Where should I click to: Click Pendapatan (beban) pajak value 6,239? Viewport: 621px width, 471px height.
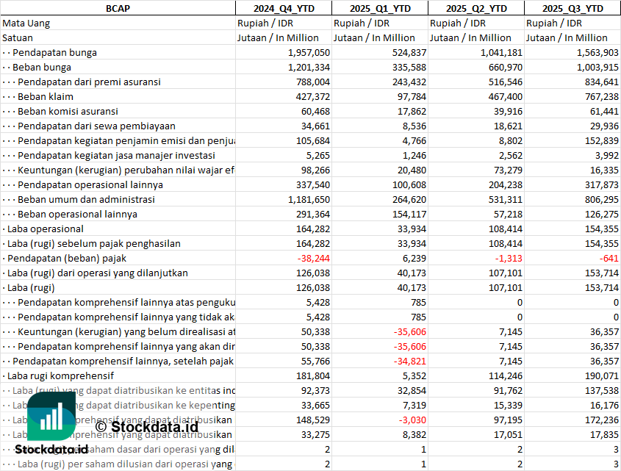pos(414,258)
